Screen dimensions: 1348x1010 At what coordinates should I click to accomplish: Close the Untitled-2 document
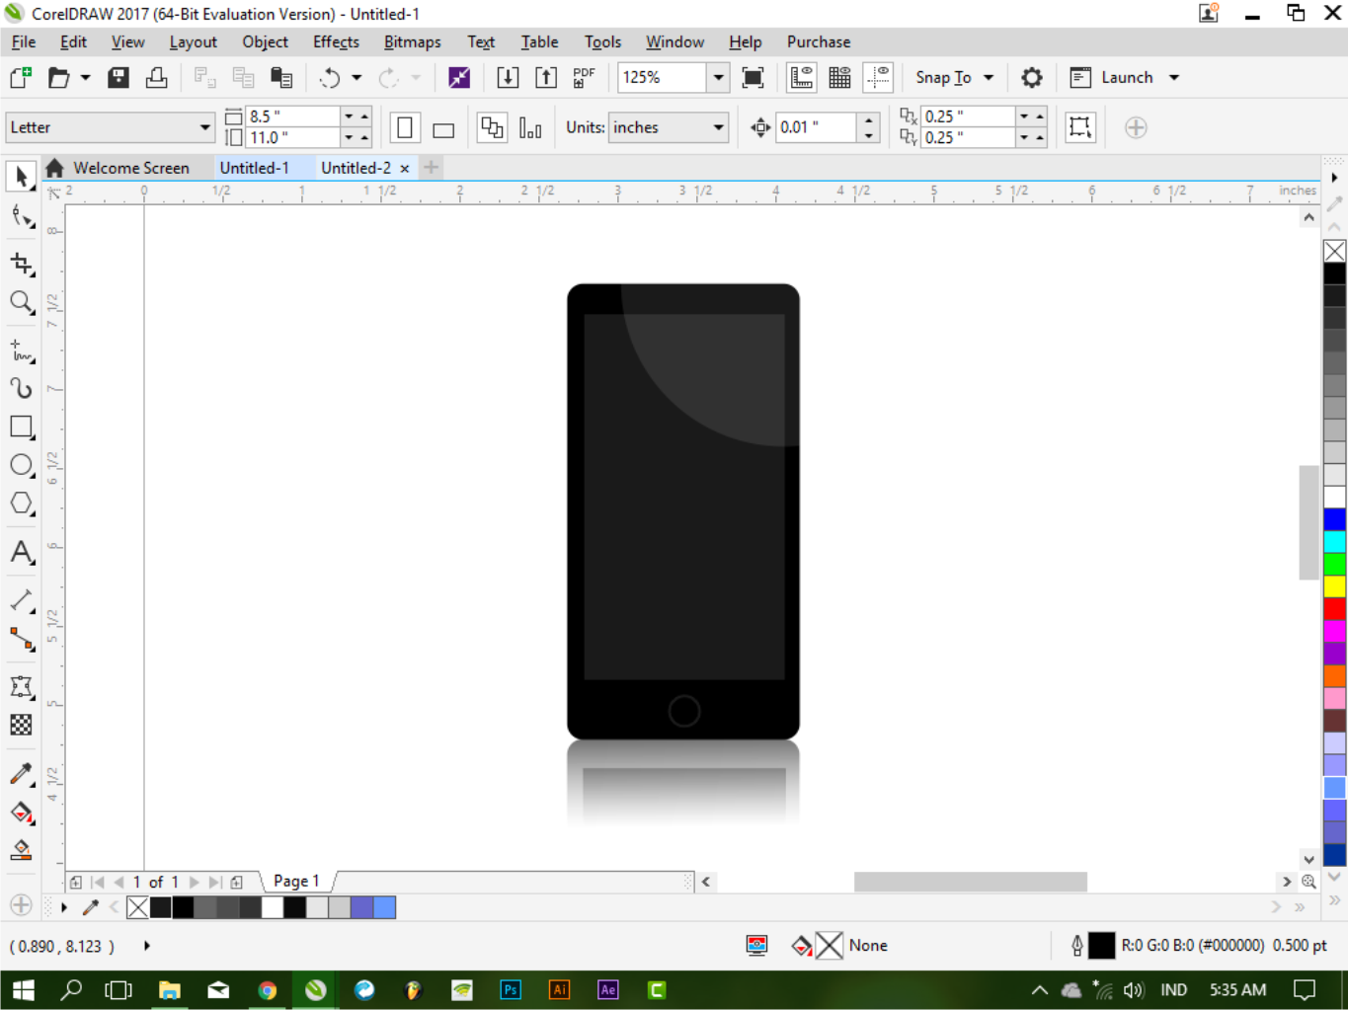tap(405, 167)
